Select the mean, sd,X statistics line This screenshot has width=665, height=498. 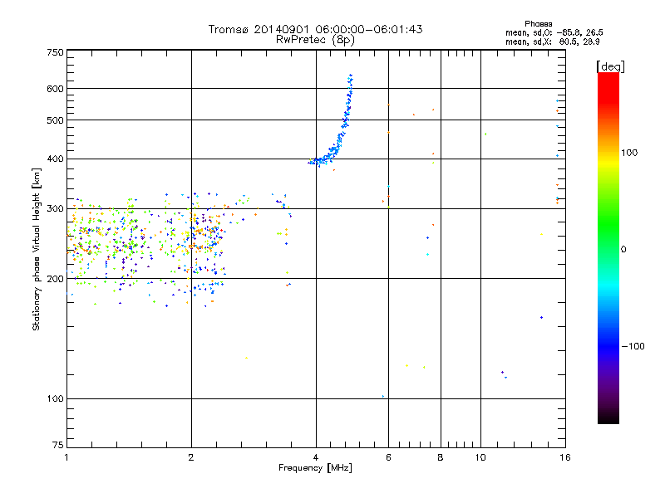536,41
